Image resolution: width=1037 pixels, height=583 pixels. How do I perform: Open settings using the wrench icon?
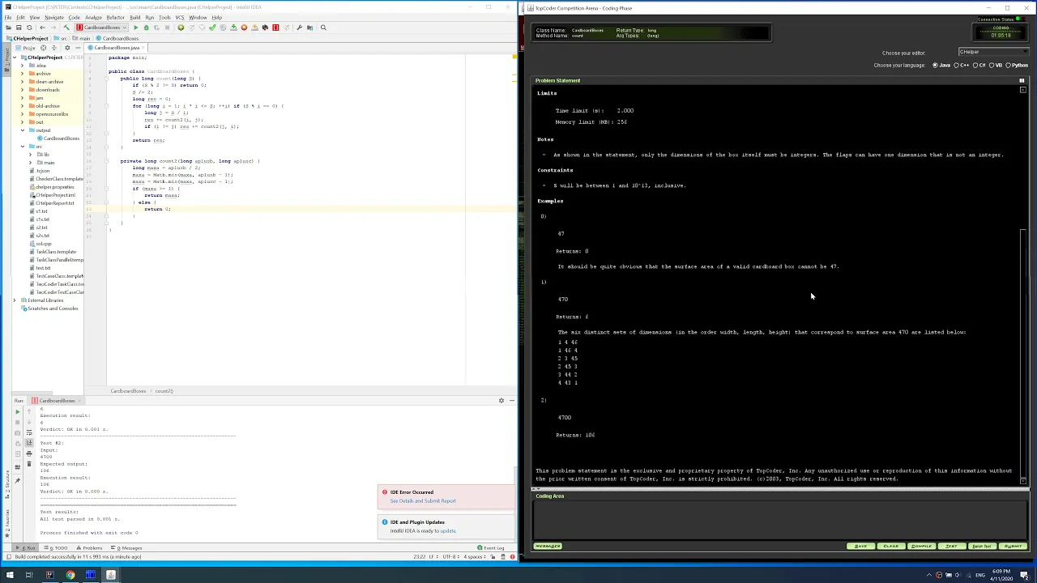coord(300,28)
